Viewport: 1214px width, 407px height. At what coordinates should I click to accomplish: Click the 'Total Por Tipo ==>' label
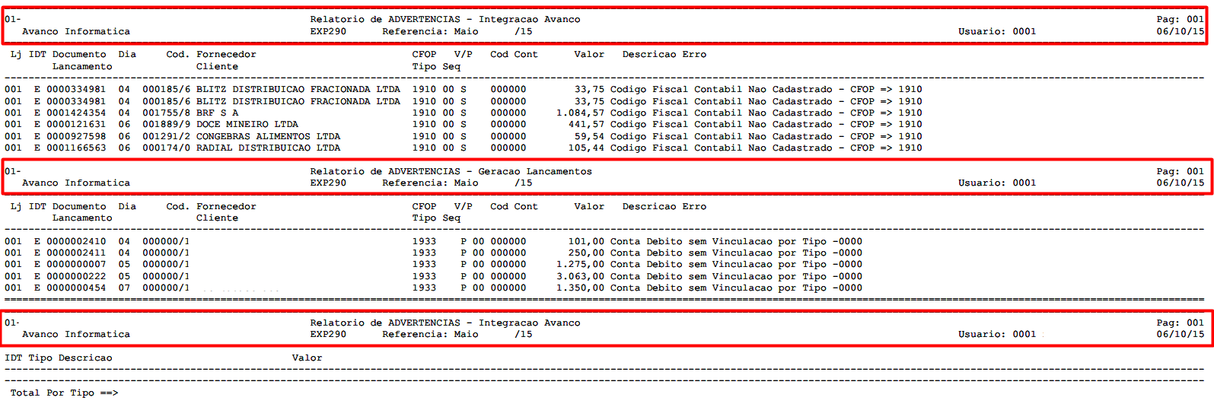pyautogui.click(x=64, y=393)
